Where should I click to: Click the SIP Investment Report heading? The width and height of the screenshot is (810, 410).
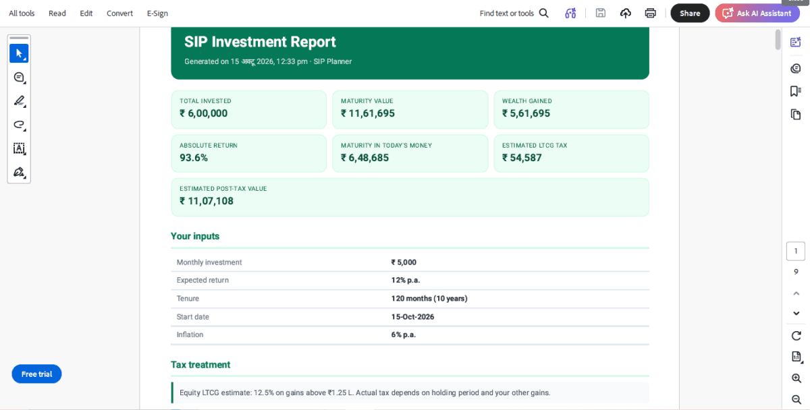coord(260,42)
